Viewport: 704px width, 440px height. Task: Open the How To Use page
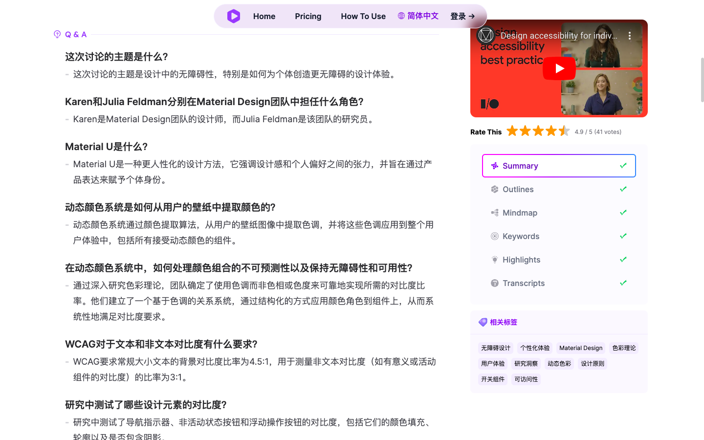[x=363, y=16]
